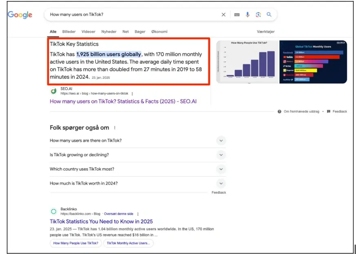
Task: Switch to the Nyheder tab
Action: pos(109,31)
